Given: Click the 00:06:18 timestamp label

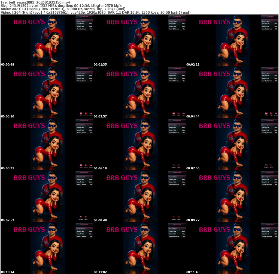Looking at the screenshot, I should click(100, 168).
